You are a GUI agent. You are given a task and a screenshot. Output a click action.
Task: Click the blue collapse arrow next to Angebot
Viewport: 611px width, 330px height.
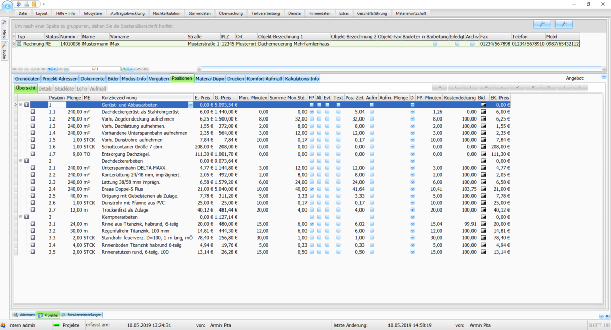click(604, 77)
